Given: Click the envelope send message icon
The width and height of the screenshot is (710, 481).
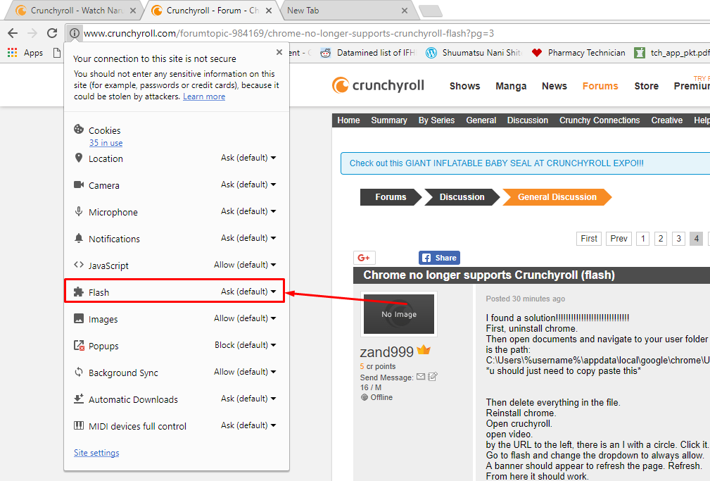Looking at the screenshot, I should pos(421,376).
